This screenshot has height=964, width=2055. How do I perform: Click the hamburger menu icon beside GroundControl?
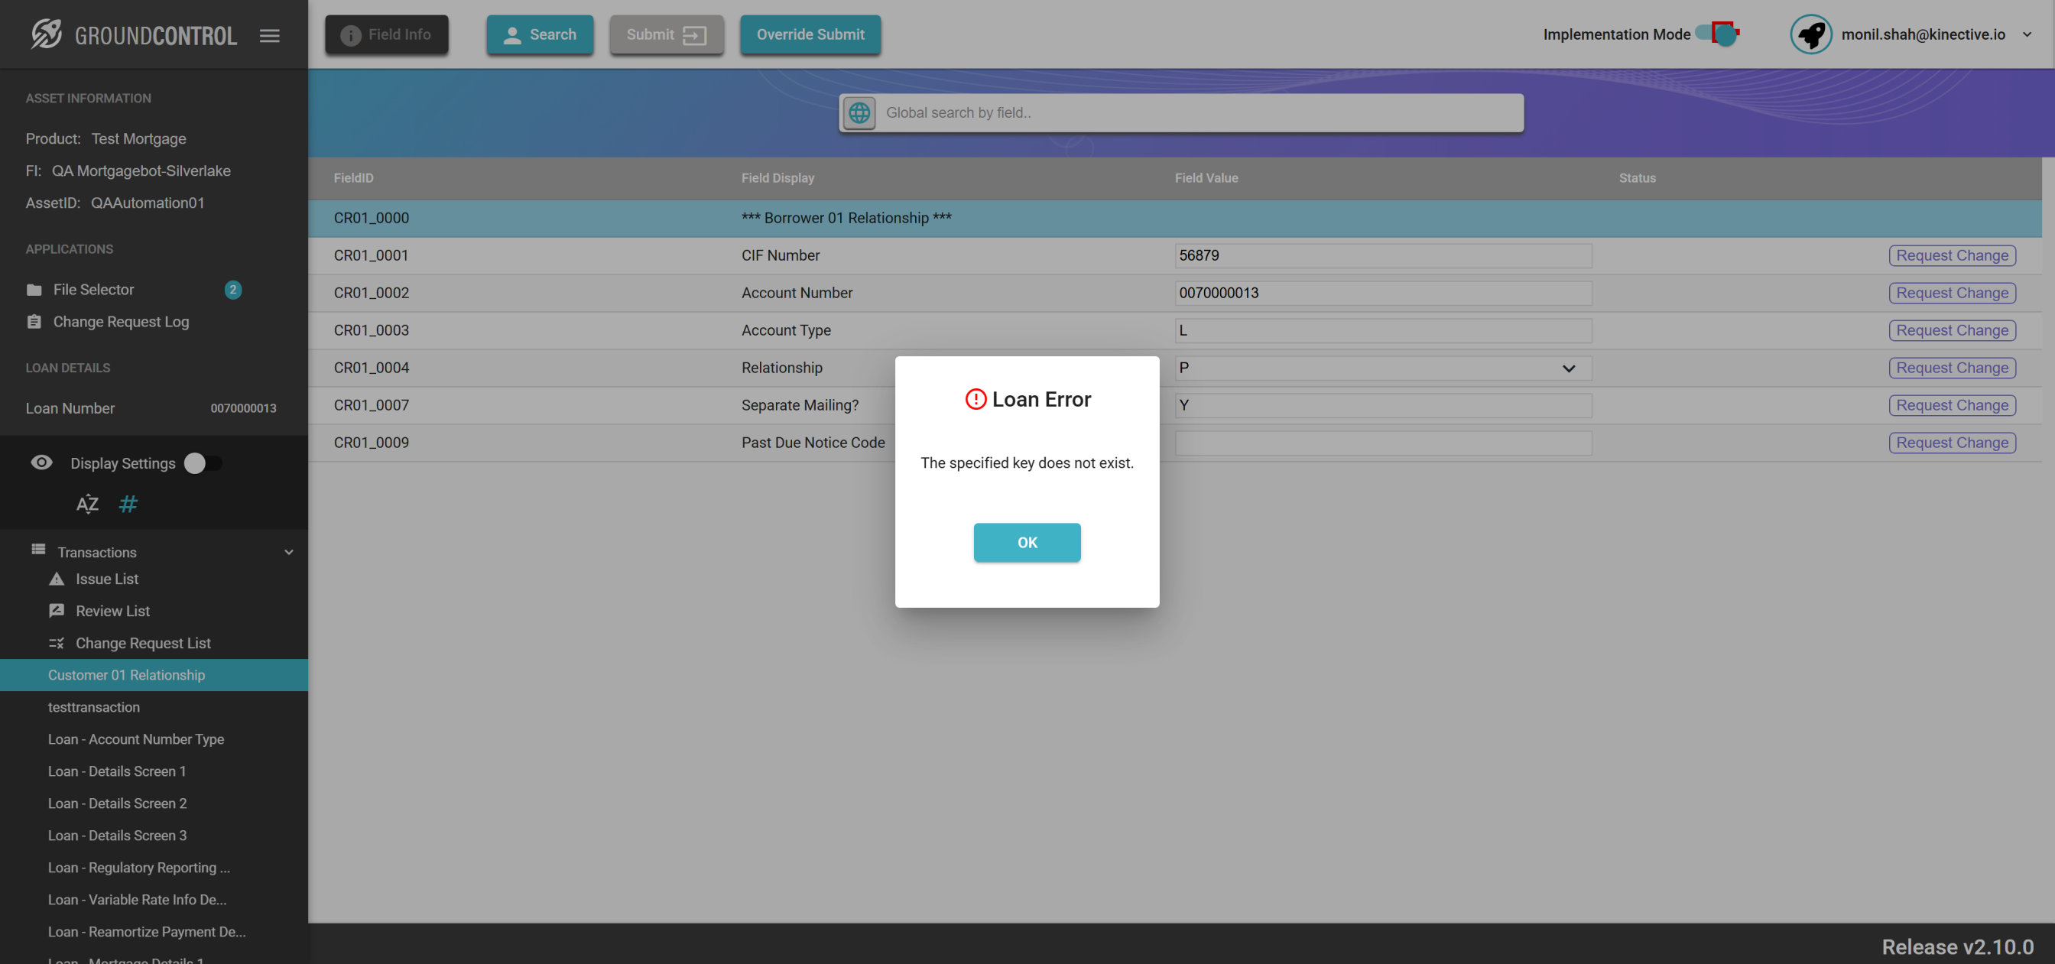pyautogui.click(x=269, y=35)
